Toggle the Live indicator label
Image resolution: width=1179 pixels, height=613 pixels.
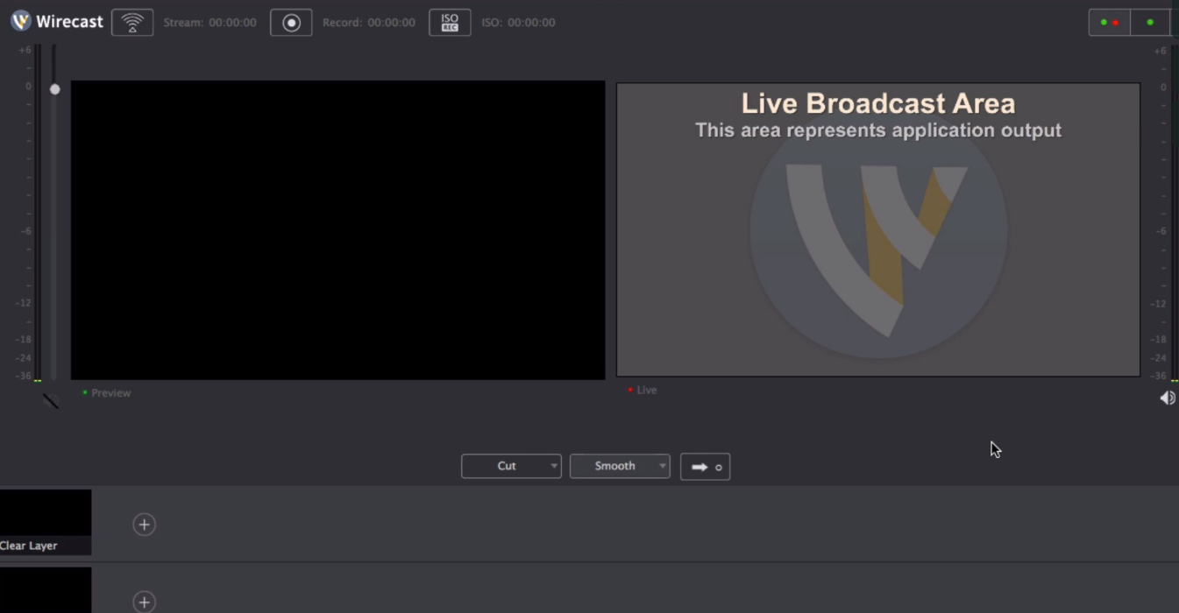642,390
